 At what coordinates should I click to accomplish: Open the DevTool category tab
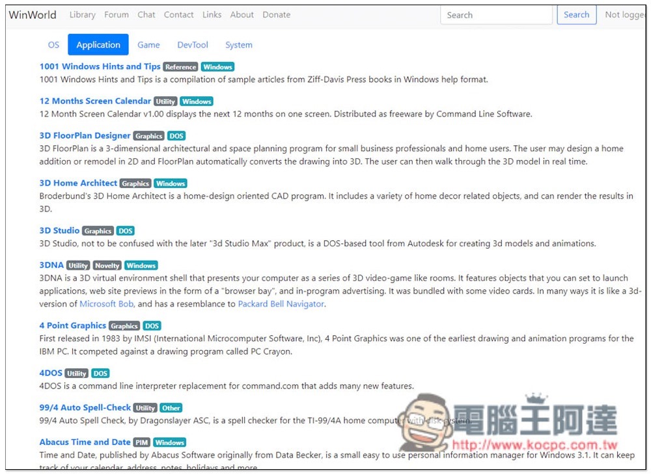pos(192,44)
